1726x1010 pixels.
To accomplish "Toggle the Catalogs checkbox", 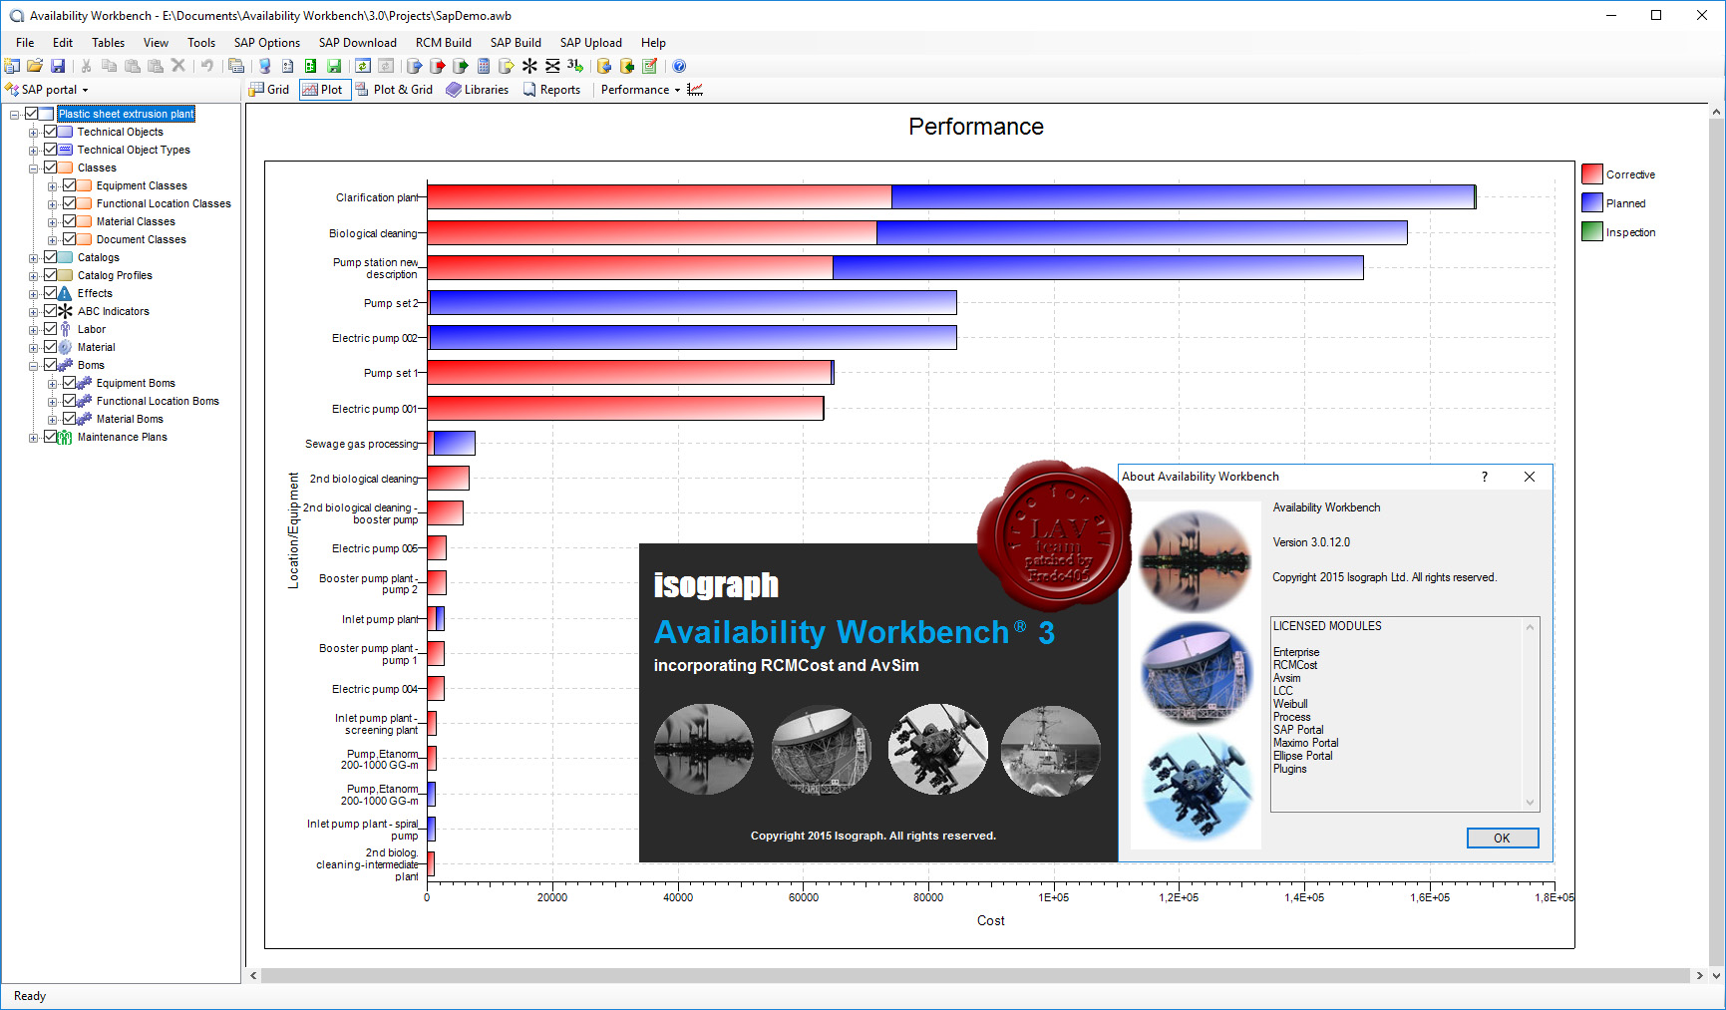I will pyautogui.click(x=50, y=257).
